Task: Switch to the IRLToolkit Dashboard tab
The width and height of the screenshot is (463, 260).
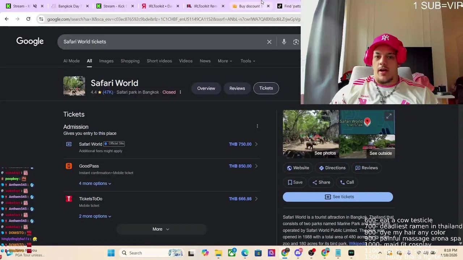Action: pyautogui.click(x=161, y=6)
